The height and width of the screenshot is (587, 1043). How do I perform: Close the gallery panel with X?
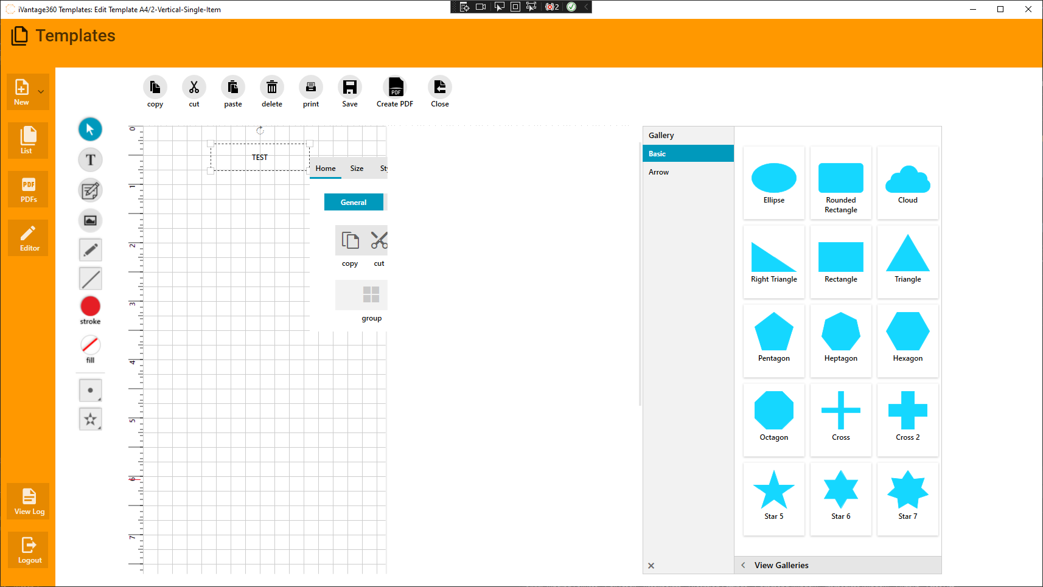(x=651, y=566)
